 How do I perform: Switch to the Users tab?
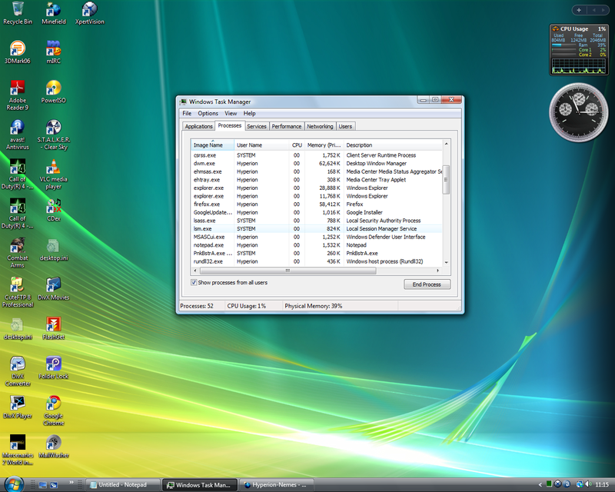tap(345, 126)
